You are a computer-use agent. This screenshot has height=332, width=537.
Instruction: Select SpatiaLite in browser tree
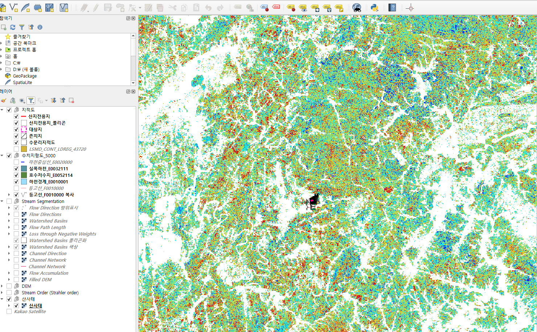click(22, 82)
